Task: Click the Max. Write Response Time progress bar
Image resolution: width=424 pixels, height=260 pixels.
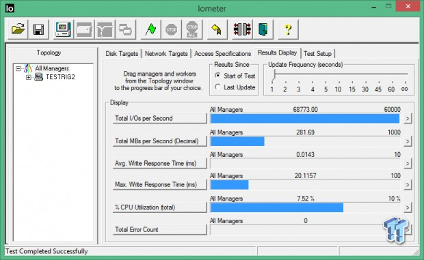Action: click(x=305, y=185)
